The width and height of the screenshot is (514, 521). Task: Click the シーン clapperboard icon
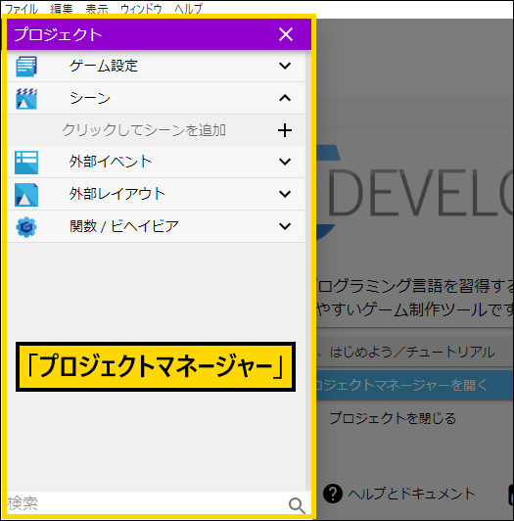pyautogui.click(x=26, y=98)
